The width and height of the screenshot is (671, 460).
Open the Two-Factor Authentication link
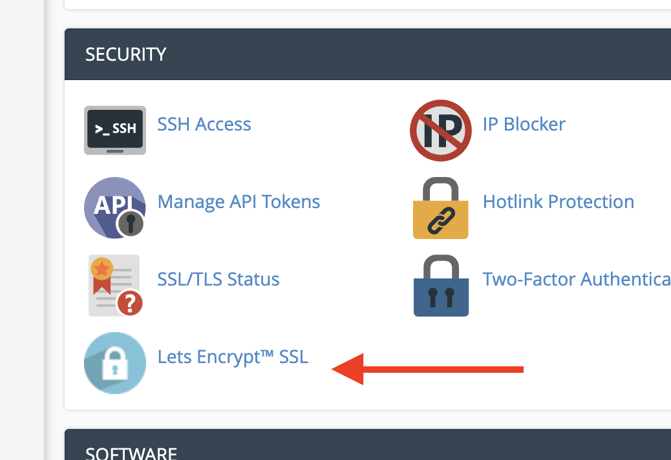pyautogui.click(x=577, y=280)
